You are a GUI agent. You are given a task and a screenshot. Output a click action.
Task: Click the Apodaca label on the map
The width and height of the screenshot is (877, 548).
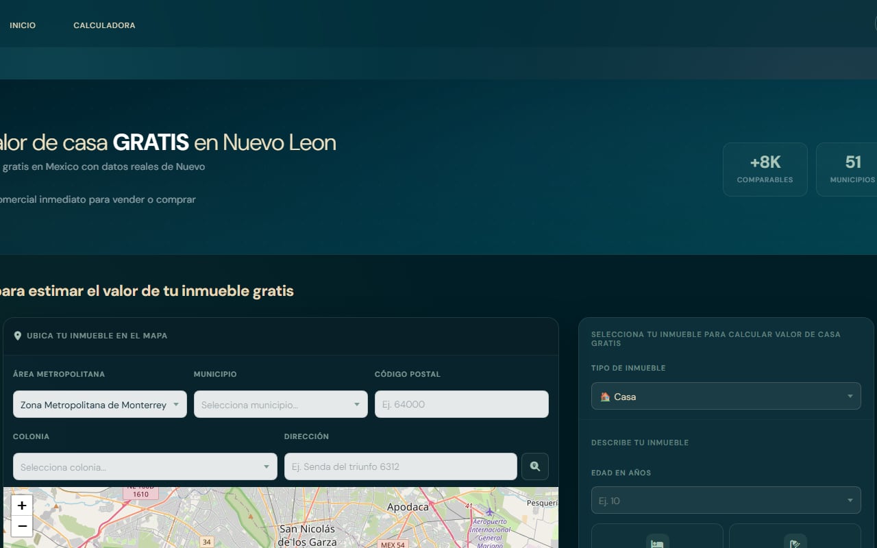(x=408, y=507)
